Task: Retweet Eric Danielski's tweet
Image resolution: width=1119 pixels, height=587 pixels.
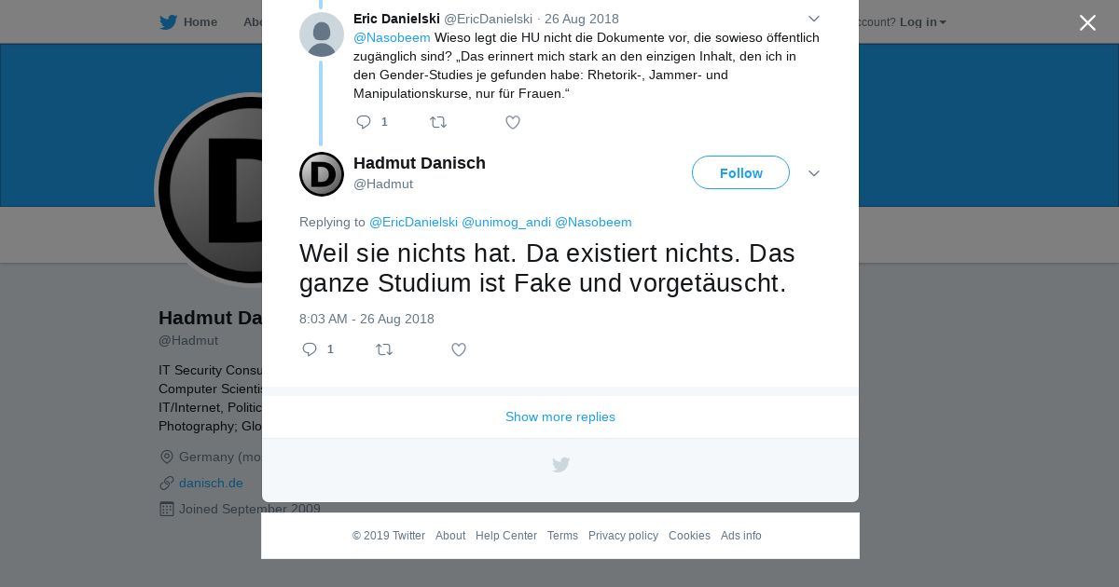Action: tap(437, 122)
